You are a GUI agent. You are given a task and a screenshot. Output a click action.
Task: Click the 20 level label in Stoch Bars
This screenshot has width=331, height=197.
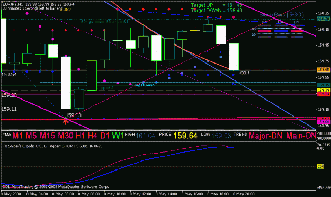(254, 34)
